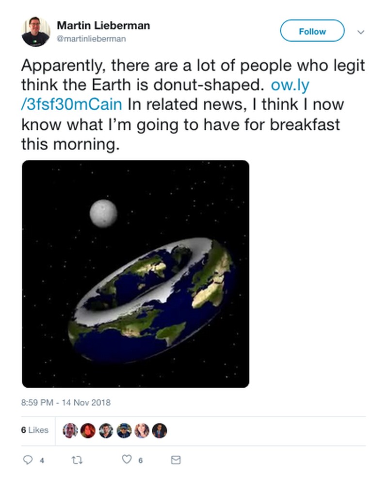
Task: Send tweet via envelope message icon
Action: click(176, 460)
